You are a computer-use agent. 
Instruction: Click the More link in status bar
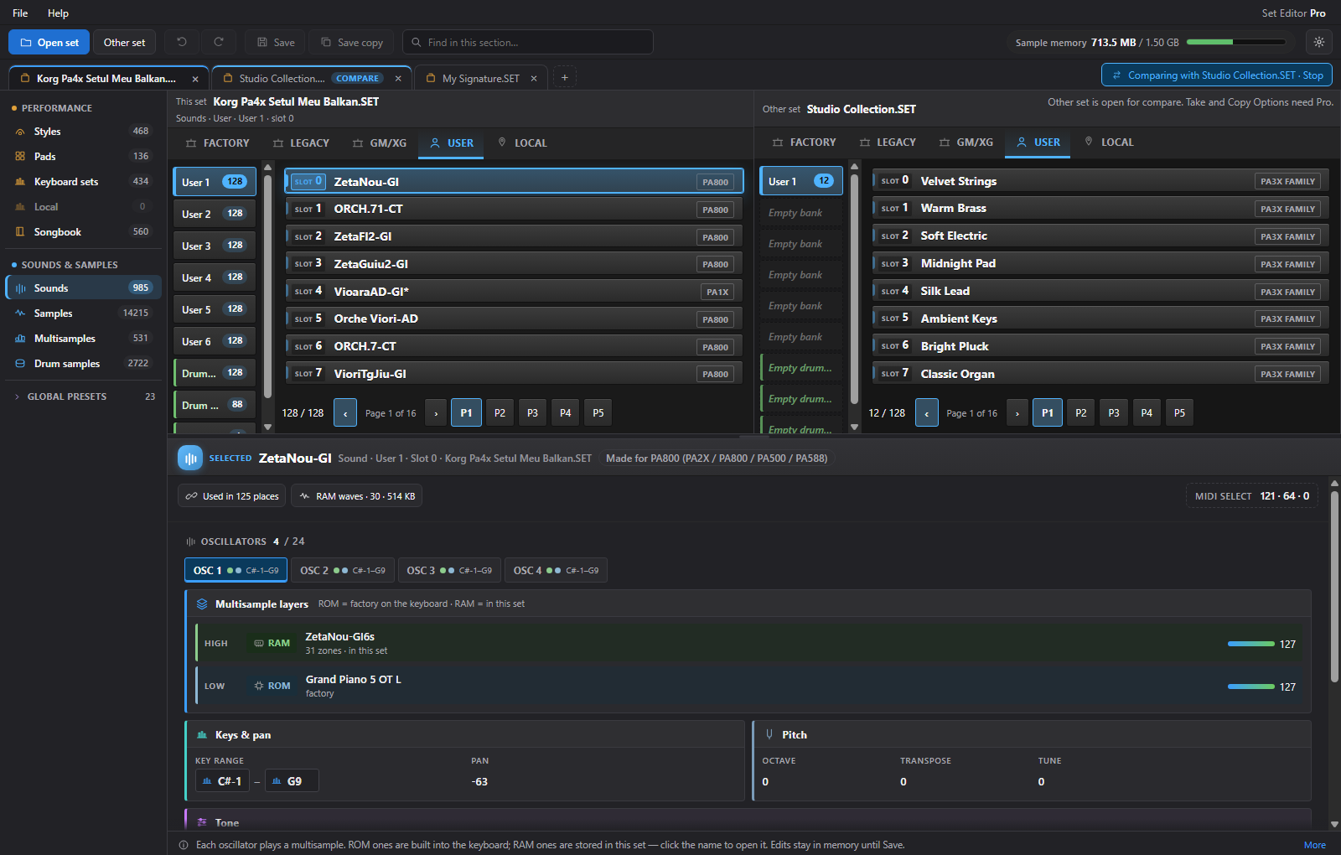pos(1314,845)
